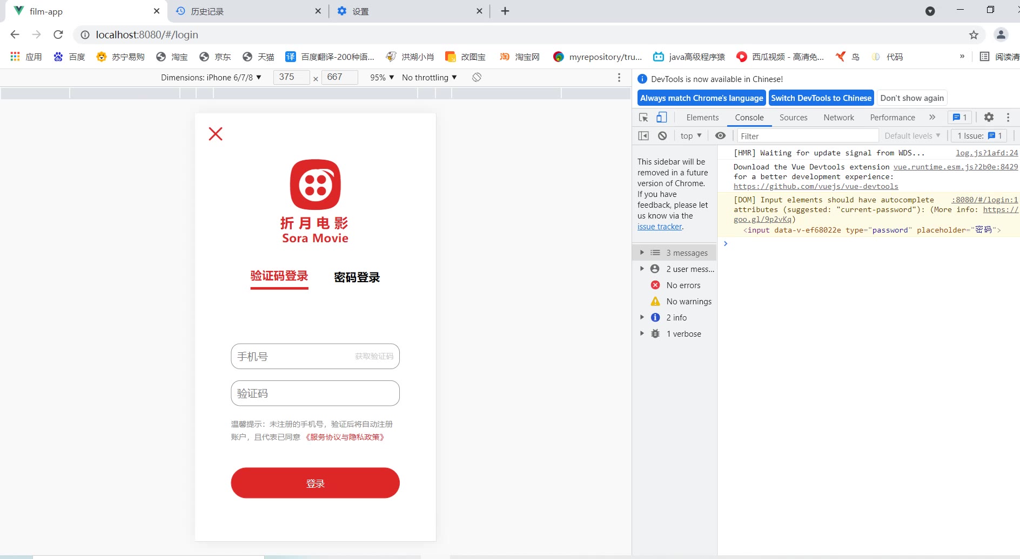Click the console Filter field

click(x=808, y=136)
